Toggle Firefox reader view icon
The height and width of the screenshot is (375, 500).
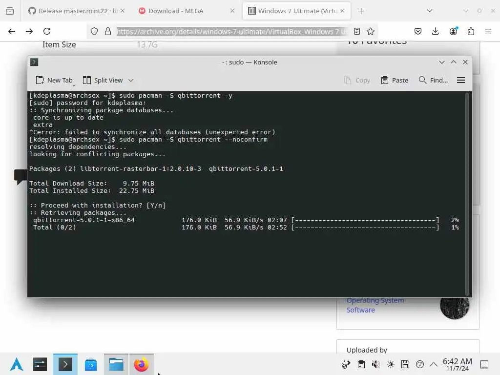pyautogui.click(x=357, y=31)
